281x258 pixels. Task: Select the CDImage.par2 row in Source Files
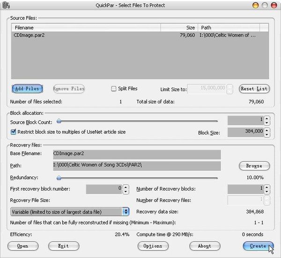tap(140, 35)
